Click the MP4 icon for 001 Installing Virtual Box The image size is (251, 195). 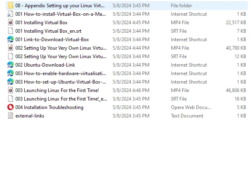click(11, 23)
